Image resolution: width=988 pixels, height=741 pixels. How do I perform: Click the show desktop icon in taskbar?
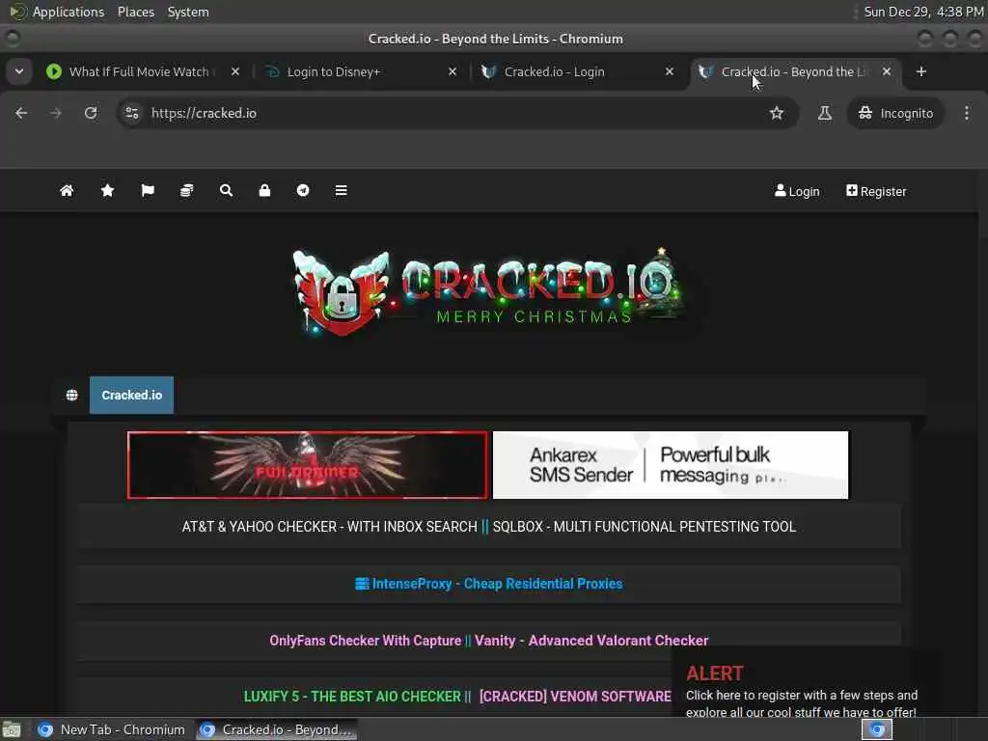[x=12, y=729]
